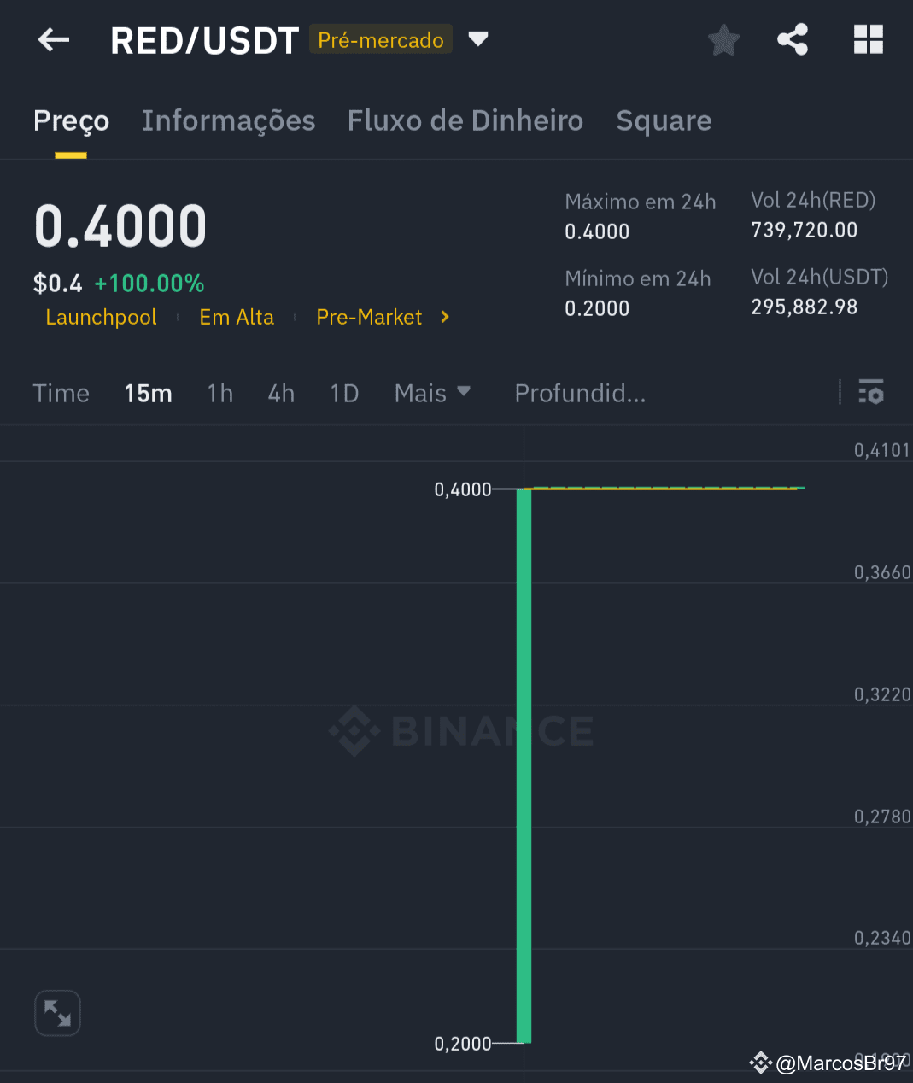
Task: Tap the Mínimo em 24h value 0.2000
Action: [x=597, y=308]
